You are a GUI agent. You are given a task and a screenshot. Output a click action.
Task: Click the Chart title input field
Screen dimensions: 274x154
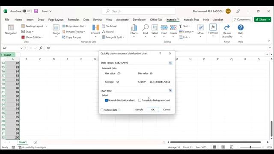coord(141,90)
